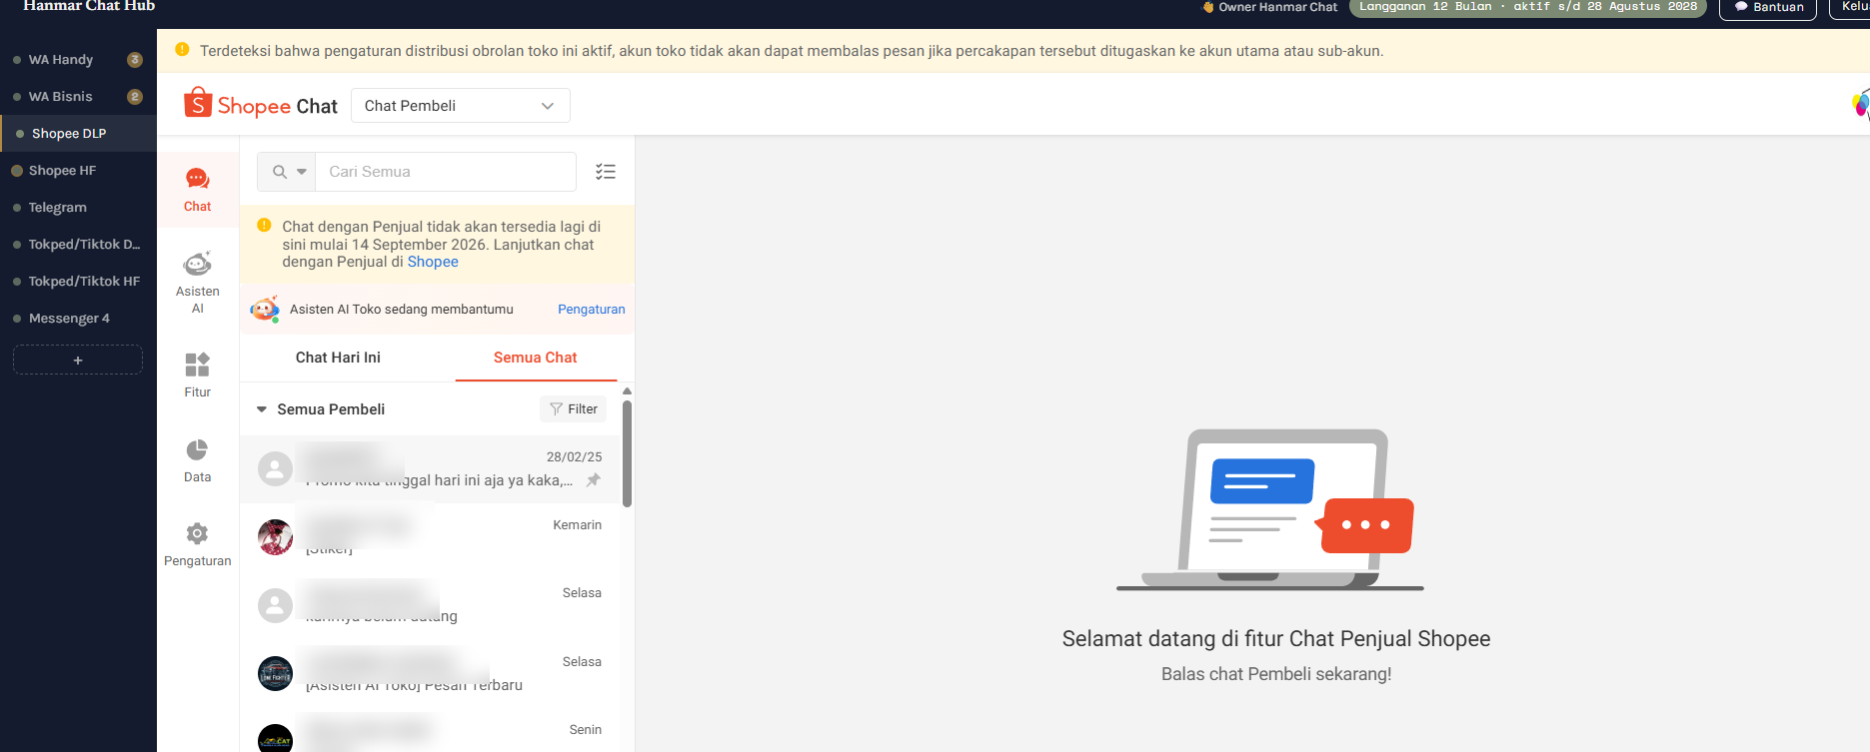Switch to the Chat Hari Ini tab

[x=338, y=358]
